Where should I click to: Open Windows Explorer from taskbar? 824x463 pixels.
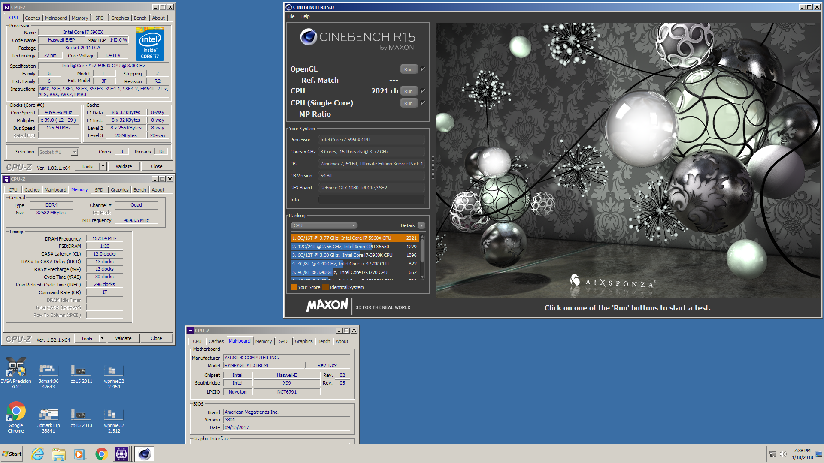coord(59,454)
